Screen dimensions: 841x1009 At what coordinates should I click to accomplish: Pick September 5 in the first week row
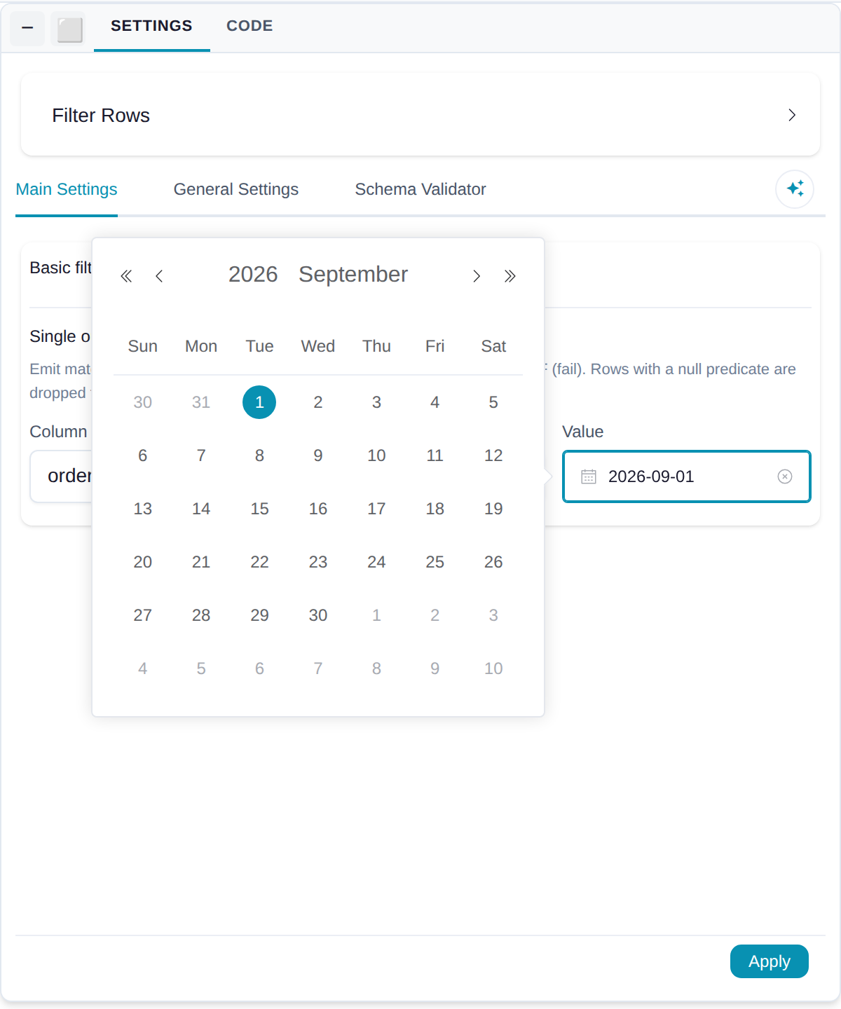click(x=493, y=402)
